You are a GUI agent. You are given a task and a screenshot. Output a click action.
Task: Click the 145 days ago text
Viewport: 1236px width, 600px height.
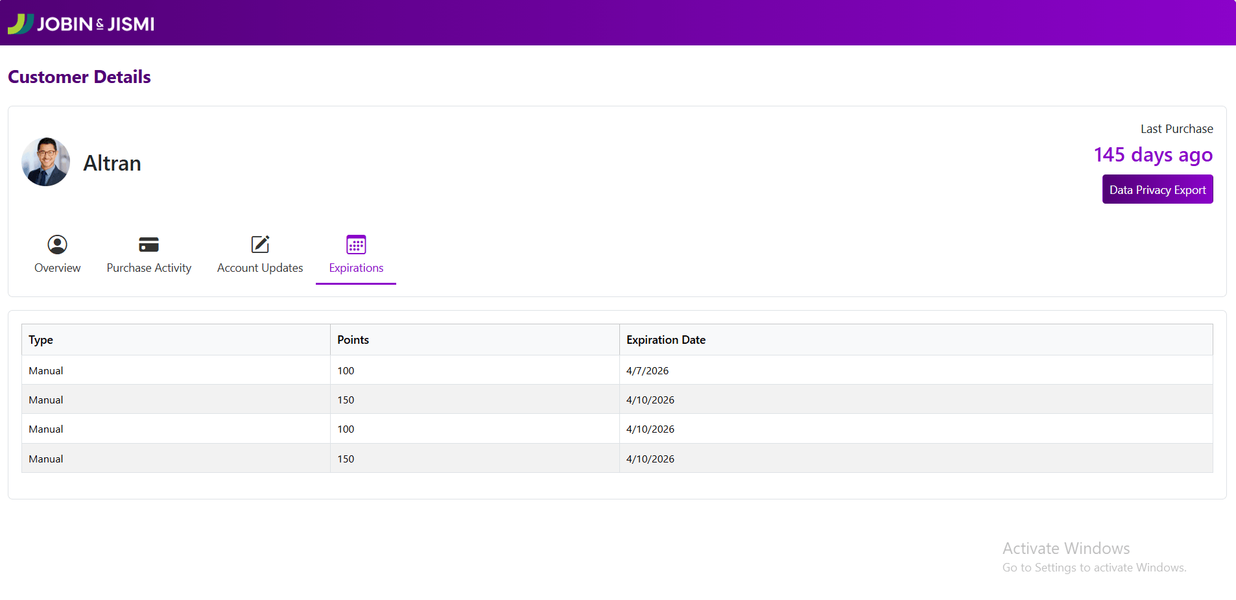coord(1152,155)
